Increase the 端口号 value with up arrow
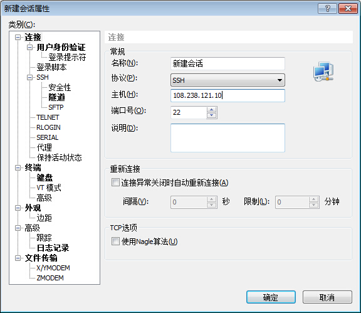Screen dimensions: 361x313 212,110
